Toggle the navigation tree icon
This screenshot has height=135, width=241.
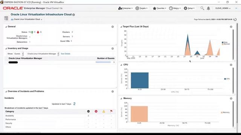6,18
